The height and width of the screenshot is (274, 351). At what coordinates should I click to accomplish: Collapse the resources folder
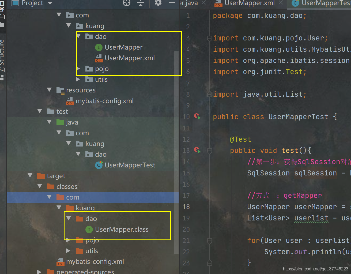point(50,90)
